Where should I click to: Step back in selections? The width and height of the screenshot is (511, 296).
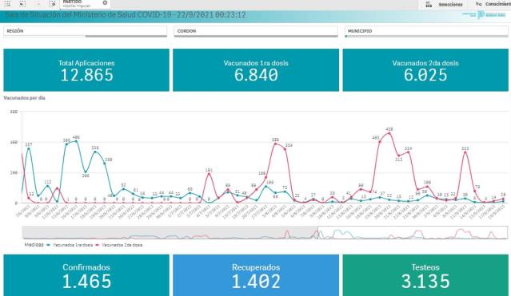pyautogui.click(x=22, y=3)
